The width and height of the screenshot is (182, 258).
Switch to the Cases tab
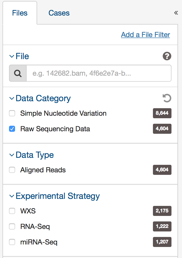(x=59, y=13)
